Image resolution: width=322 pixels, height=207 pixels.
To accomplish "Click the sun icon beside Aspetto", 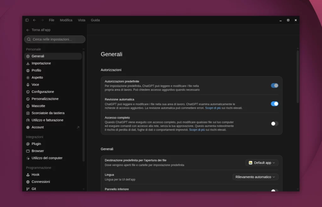I will (28, 78).
